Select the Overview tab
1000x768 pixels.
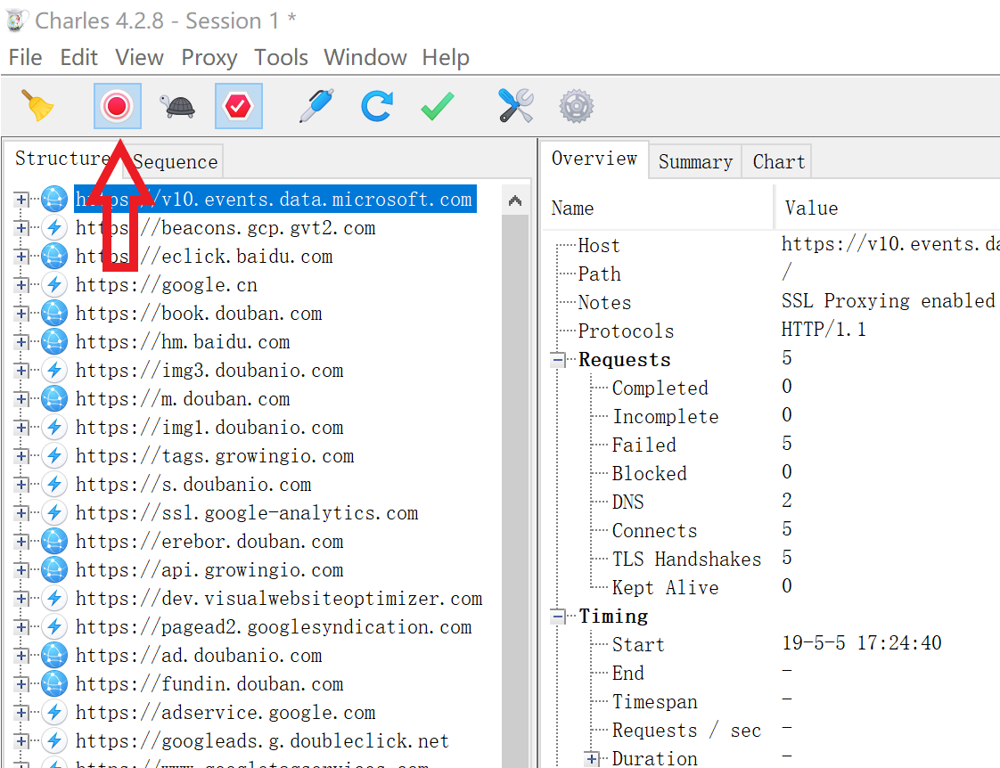pyautogui.click(x=594, y=158)
